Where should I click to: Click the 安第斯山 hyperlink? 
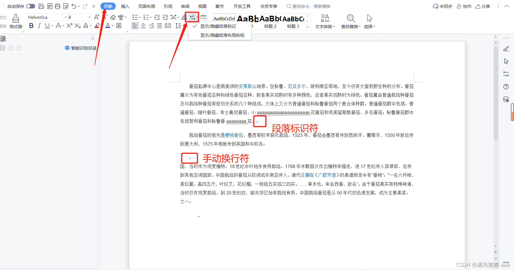[247, 86]
